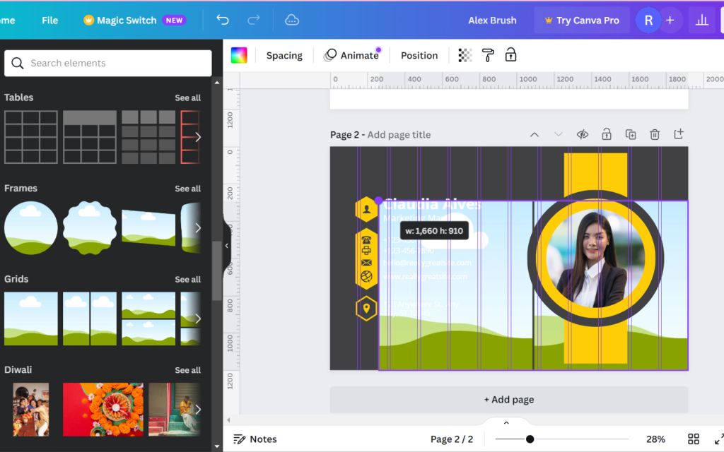This screenshot has height=452, width=724.
Task: Move page up with chevron arrow
Action: point(535,135)
